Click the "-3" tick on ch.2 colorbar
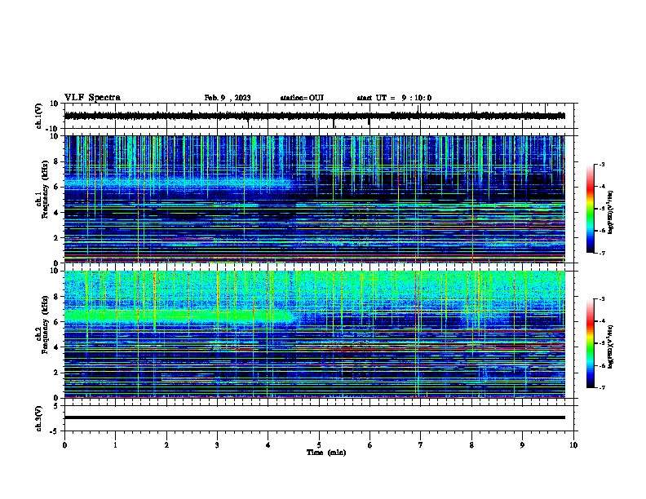Screen dimensions: 646x499 pos(602,299)
